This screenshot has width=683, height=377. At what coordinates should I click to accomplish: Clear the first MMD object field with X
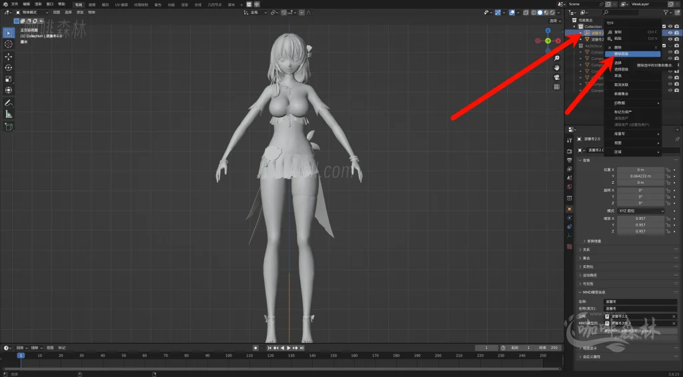[674, 316]
